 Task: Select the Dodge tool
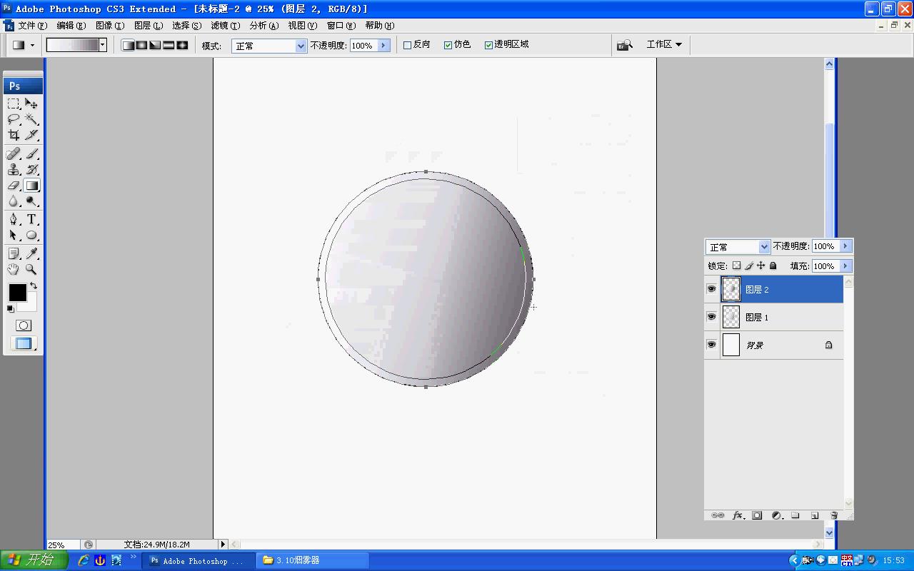coord(31,201)
